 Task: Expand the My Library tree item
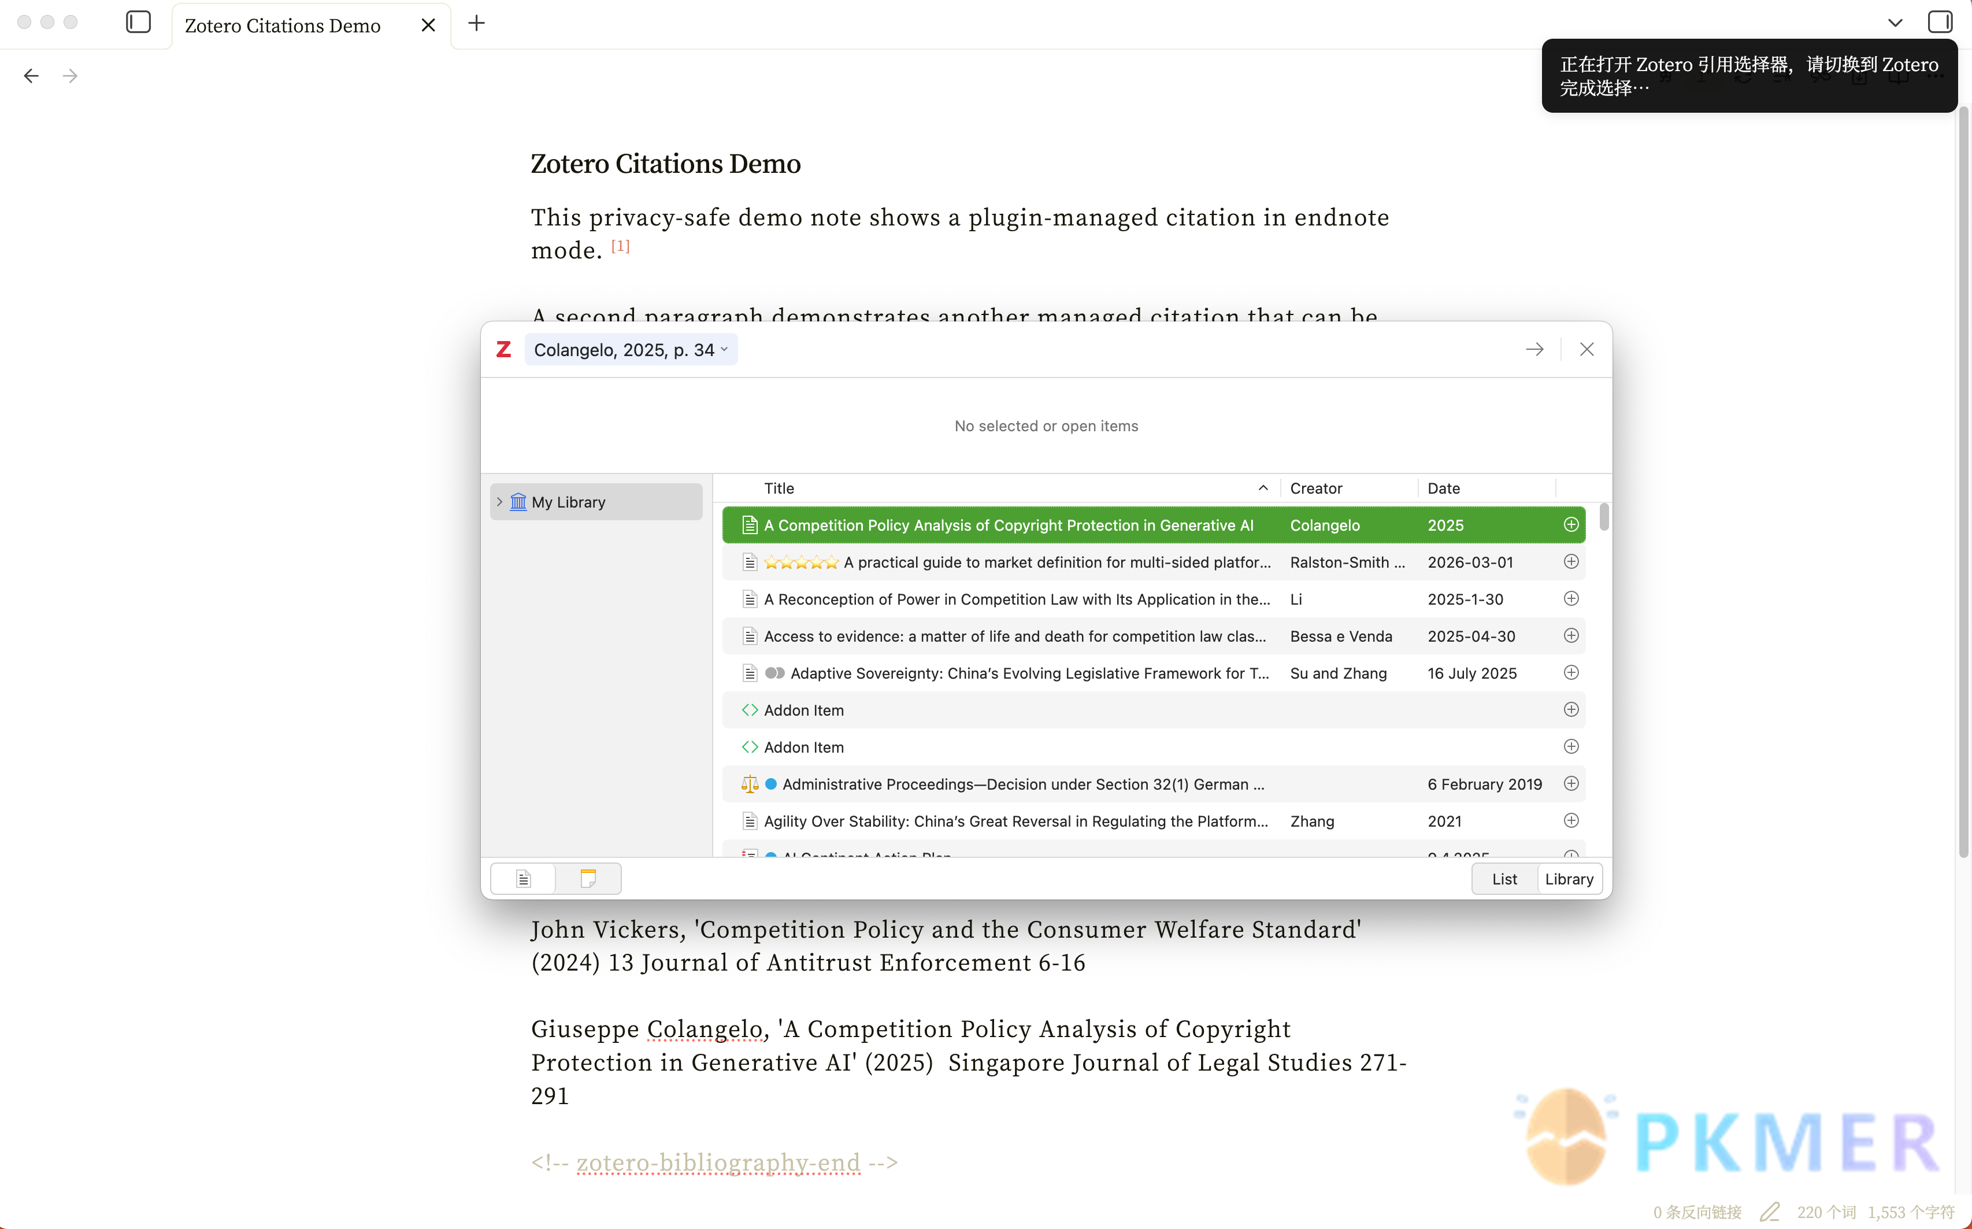[500, 502]
